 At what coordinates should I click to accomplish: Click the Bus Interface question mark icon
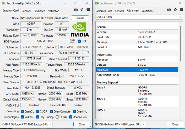coord(88,53)
